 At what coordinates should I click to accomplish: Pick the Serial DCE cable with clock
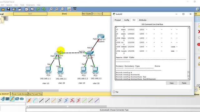(x=72, y=100)
